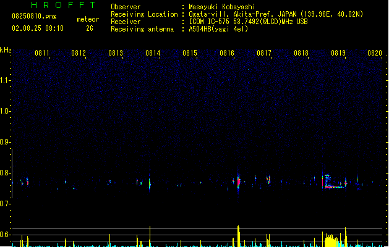Click the 0814 time marker

click(x=153, y=53)
